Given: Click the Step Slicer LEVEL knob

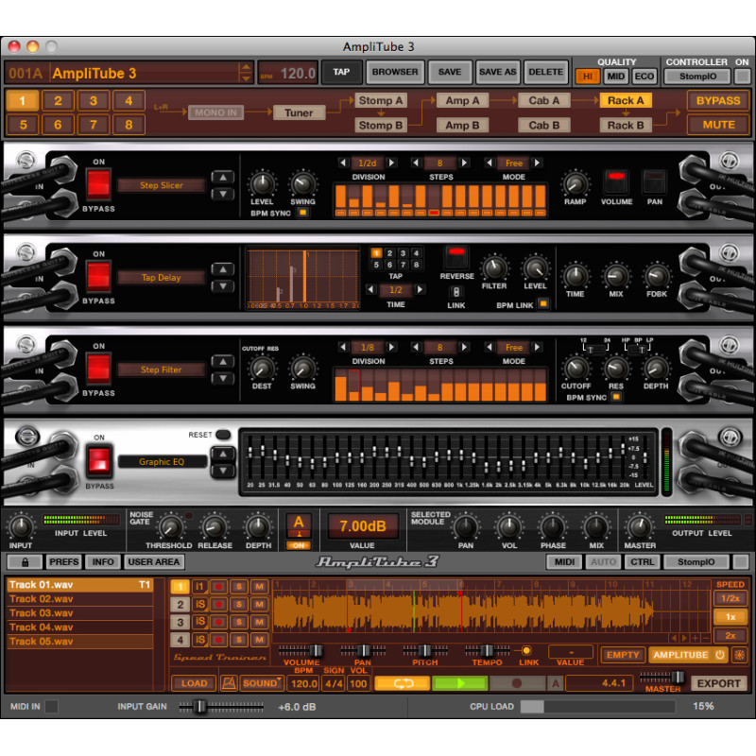Looking at the screenshot, I should pos(262,183).
